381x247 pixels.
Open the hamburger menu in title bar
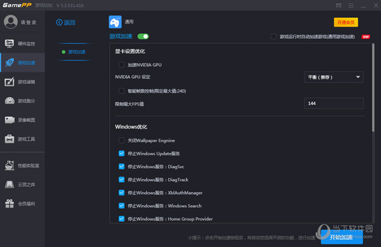[x=351, y=5]
